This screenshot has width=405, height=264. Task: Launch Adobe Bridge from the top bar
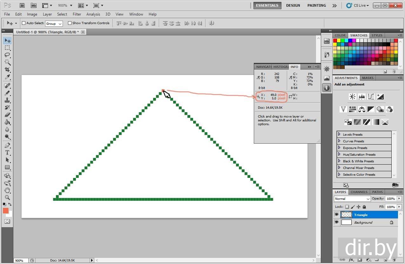(x=22, y=5)
